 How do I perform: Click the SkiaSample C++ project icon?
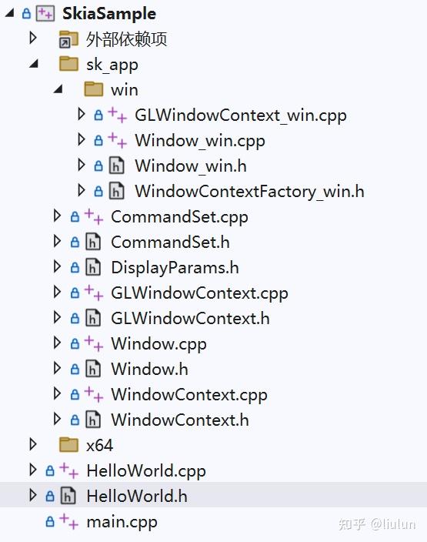point(45,14)
